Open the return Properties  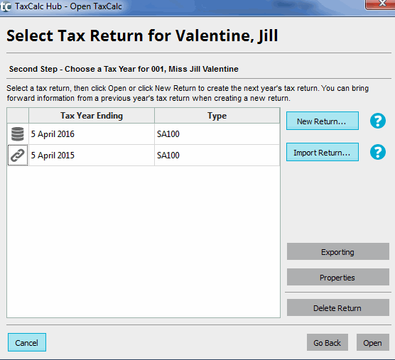(338, 277)
